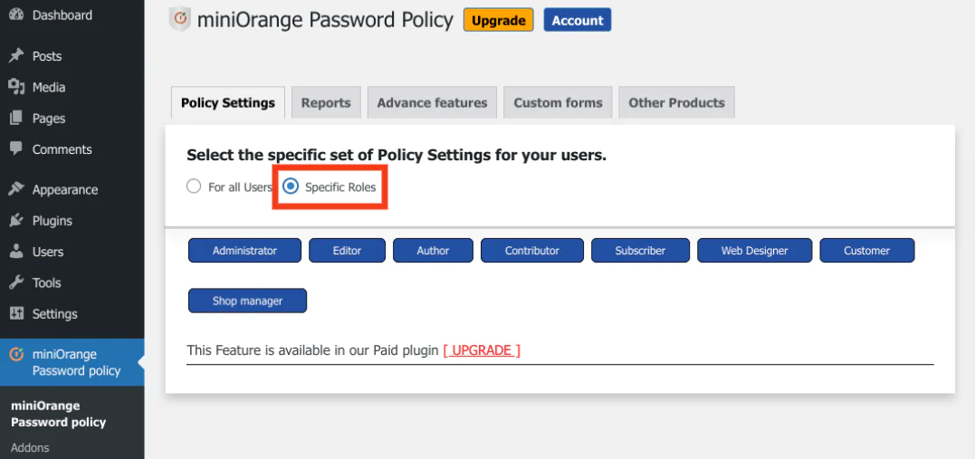
Task: Open miniOrange Password policy sidebar menu
Action: (72, 363)
